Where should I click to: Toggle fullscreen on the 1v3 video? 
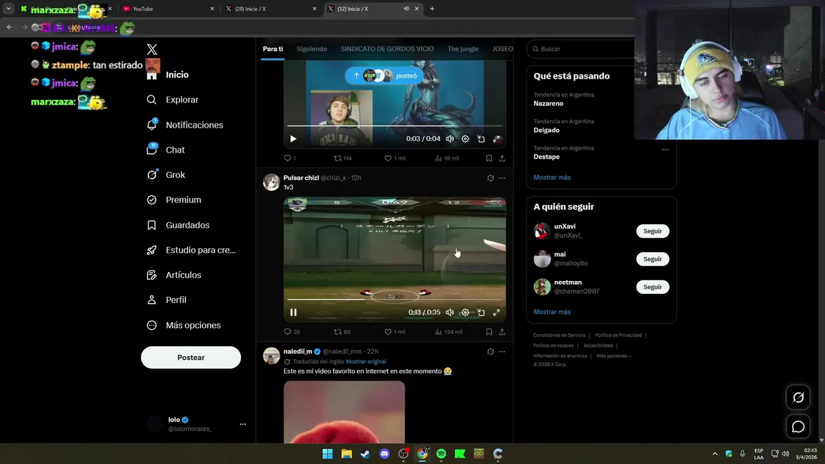pyautogui.click(x=496, y=313)
